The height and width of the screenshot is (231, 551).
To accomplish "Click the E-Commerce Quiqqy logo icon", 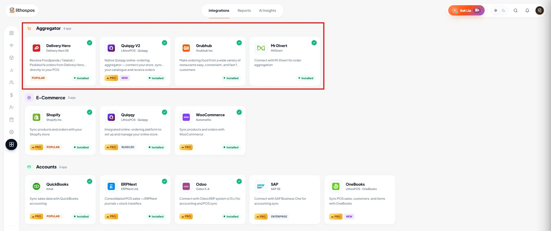I will (111, 117).
